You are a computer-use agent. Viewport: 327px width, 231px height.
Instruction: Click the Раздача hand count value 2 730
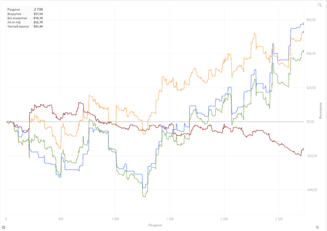38,9
